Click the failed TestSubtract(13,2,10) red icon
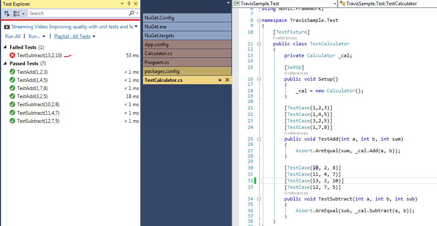The width and height of the screenshot is (437, 226). click(13, 55)
